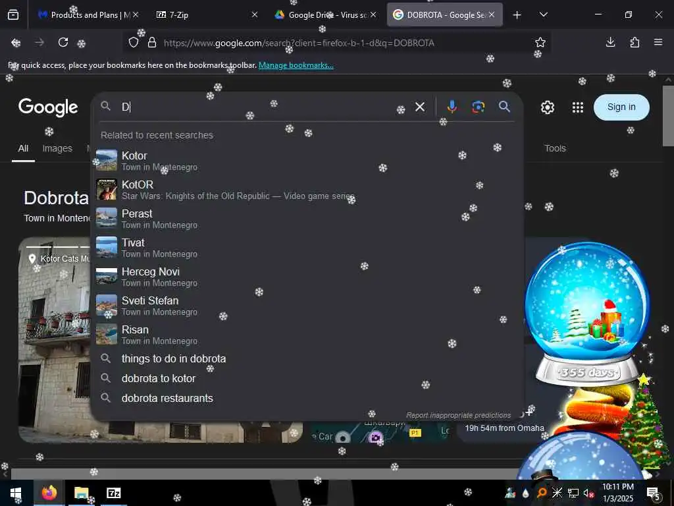Open the Firefox downloads panel
Viewport: 674px width, 506px height.
pyautogui.click(x=610, y=42)
